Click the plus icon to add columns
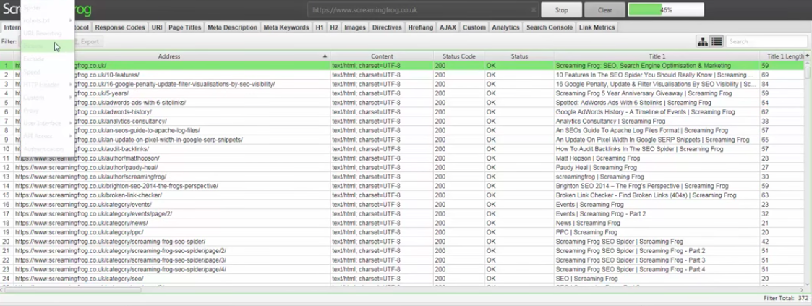The width and height of the screenshot is (812, 306). pyautogui.click(x=808, y=56)
